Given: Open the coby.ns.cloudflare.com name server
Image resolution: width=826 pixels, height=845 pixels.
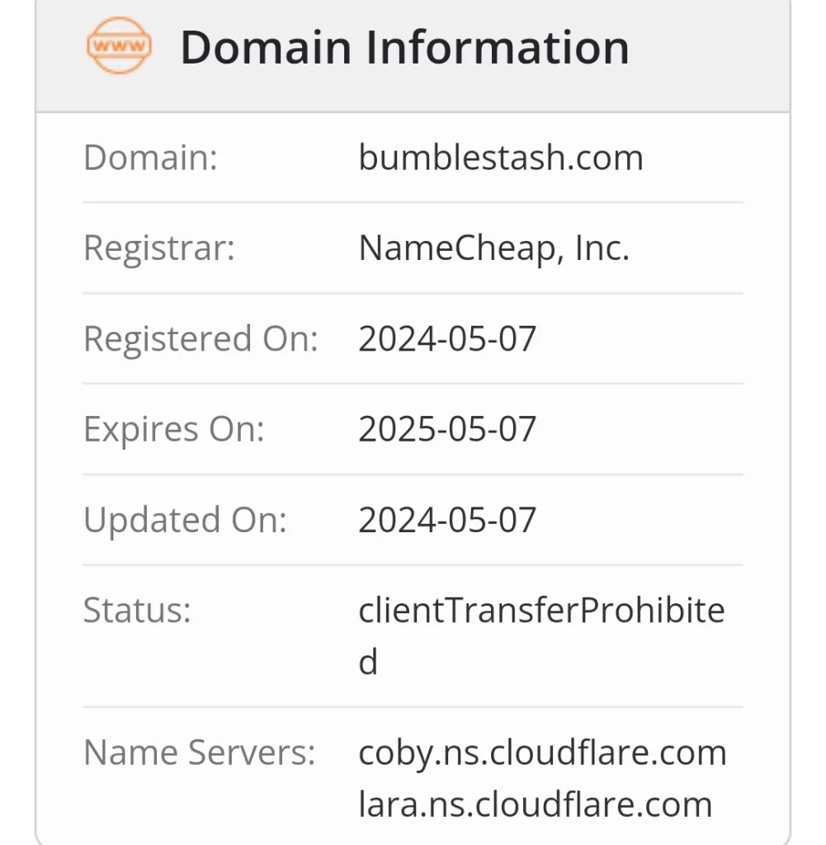Looking at the screenshot, I should (x=542, y=753).
